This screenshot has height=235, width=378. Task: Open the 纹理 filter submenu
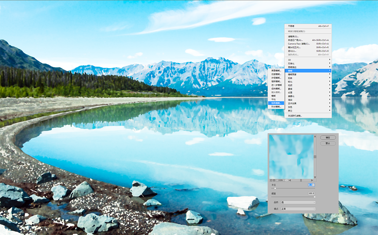point(308,92)
